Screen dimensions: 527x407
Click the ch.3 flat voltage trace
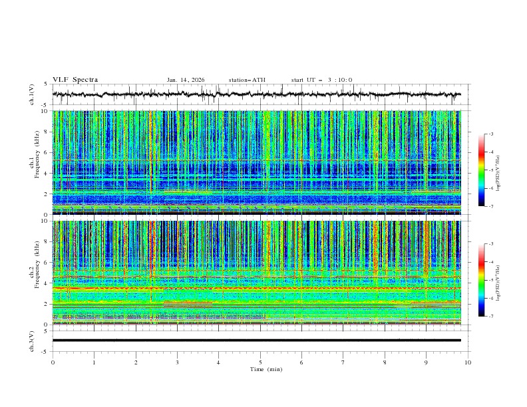pos(260,340)
